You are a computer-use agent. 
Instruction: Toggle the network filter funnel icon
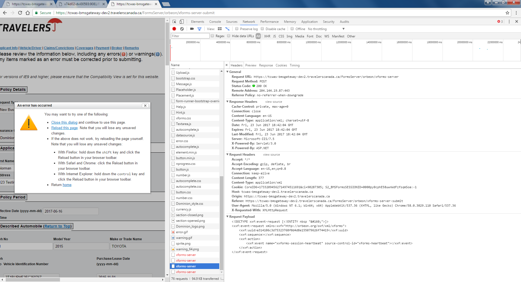[x=199, y=29]
